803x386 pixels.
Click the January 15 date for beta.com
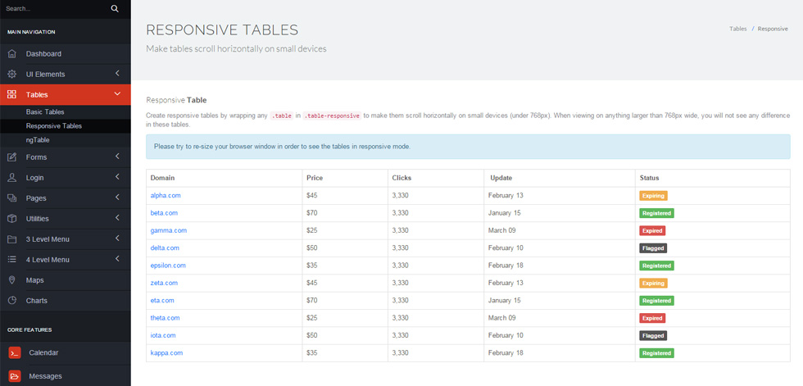(505, 213)
